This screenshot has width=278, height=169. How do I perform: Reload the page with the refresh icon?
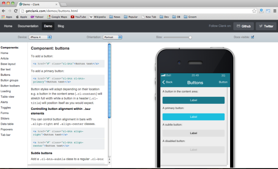[16, 11]
